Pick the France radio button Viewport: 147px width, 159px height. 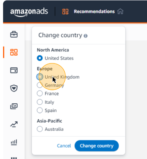tap(40, 94)
